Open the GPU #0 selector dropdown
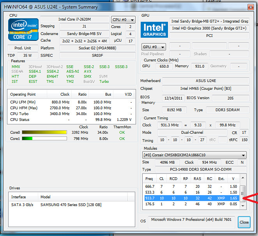 click(x=154, y=47)
